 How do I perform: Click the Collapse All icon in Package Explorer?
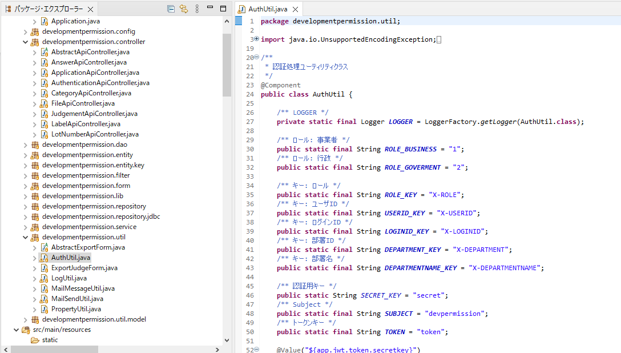[x=171, y=9]
